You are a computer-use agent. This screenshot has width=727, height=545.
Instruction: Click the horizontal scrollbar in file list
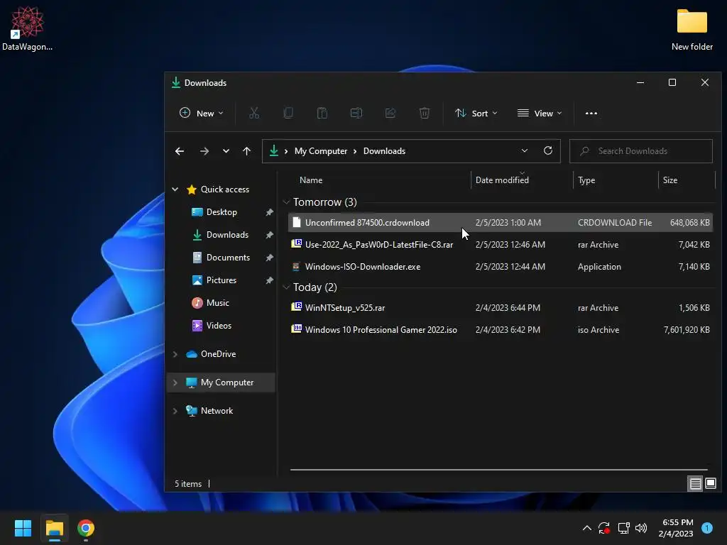click(x=498, y=470)
